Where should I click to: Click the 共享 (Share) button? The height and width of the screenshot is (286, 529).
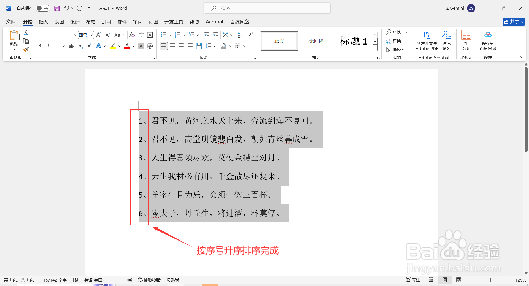(x=513, y=22)
